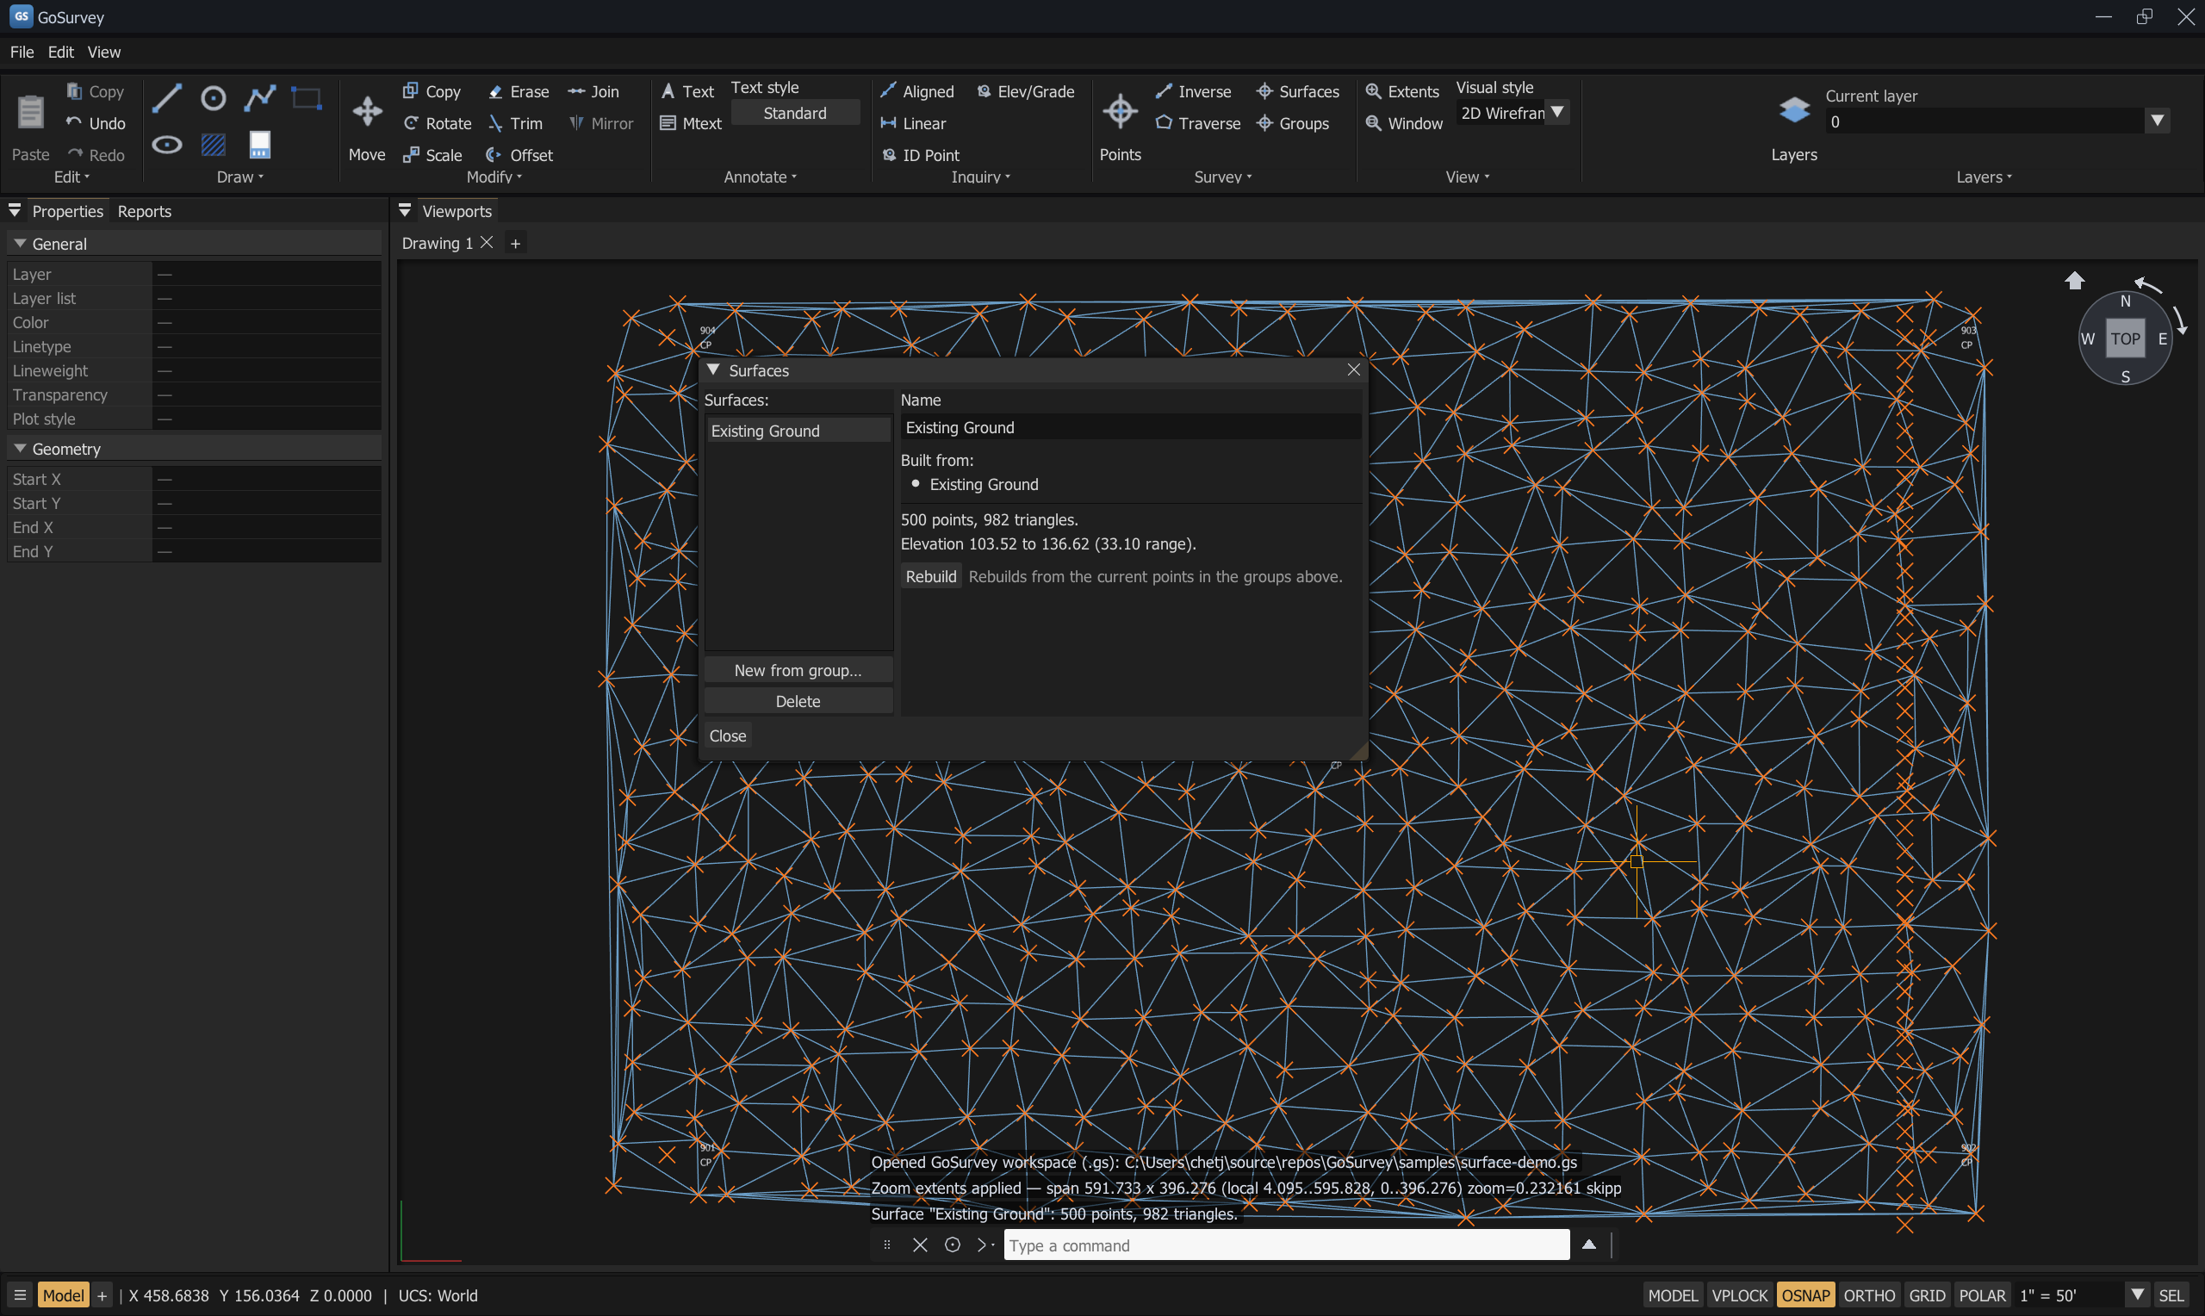Image resolution: width=2205 pixels, height=1316 pixels.
Task: Expand the Draw ribbon group
Action: [x=240, y=177]
